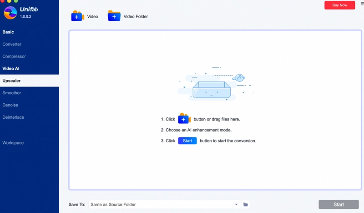The width and height of the screenshot is (364, 213).
Task: Open the Same as Source Folder combo box
Action: [x=164, y=205]
